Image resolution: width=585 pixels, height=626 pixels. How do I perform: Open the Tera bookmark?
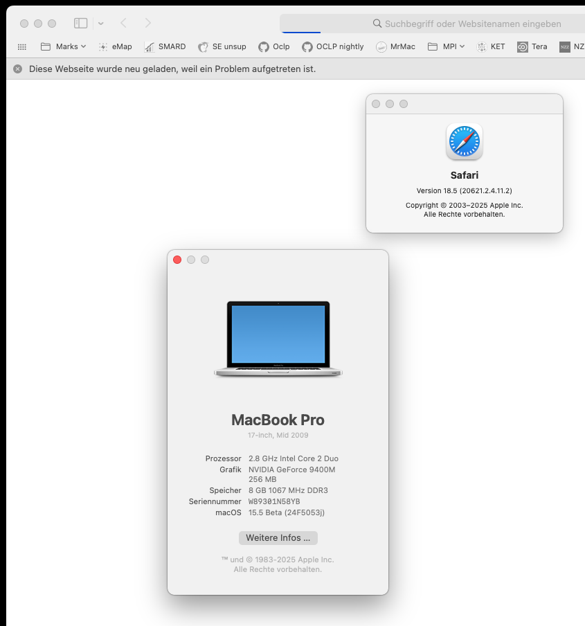pos(532,46)
